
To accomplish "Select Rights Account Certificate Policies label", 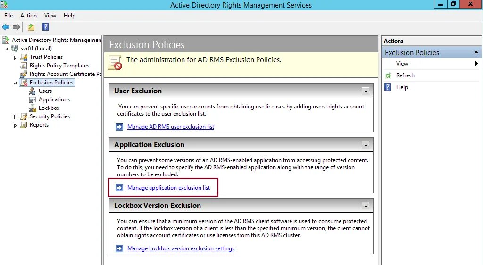I will pos(65,74).
